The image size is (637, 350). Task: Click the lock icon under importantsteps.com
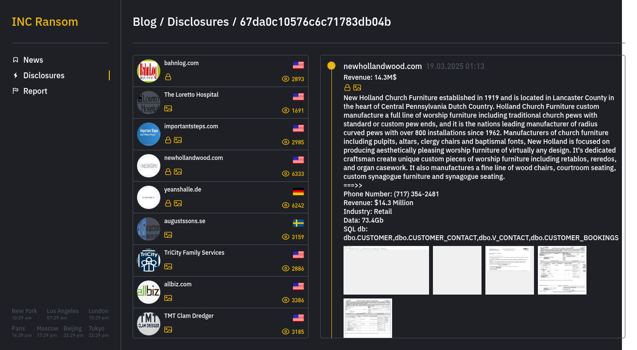point(168,140)
